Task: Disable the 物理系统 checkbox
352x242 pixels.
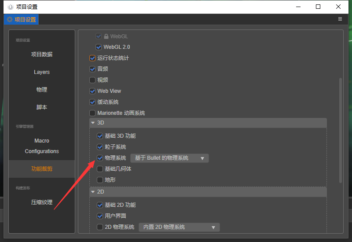Action: tap(100, 158)
